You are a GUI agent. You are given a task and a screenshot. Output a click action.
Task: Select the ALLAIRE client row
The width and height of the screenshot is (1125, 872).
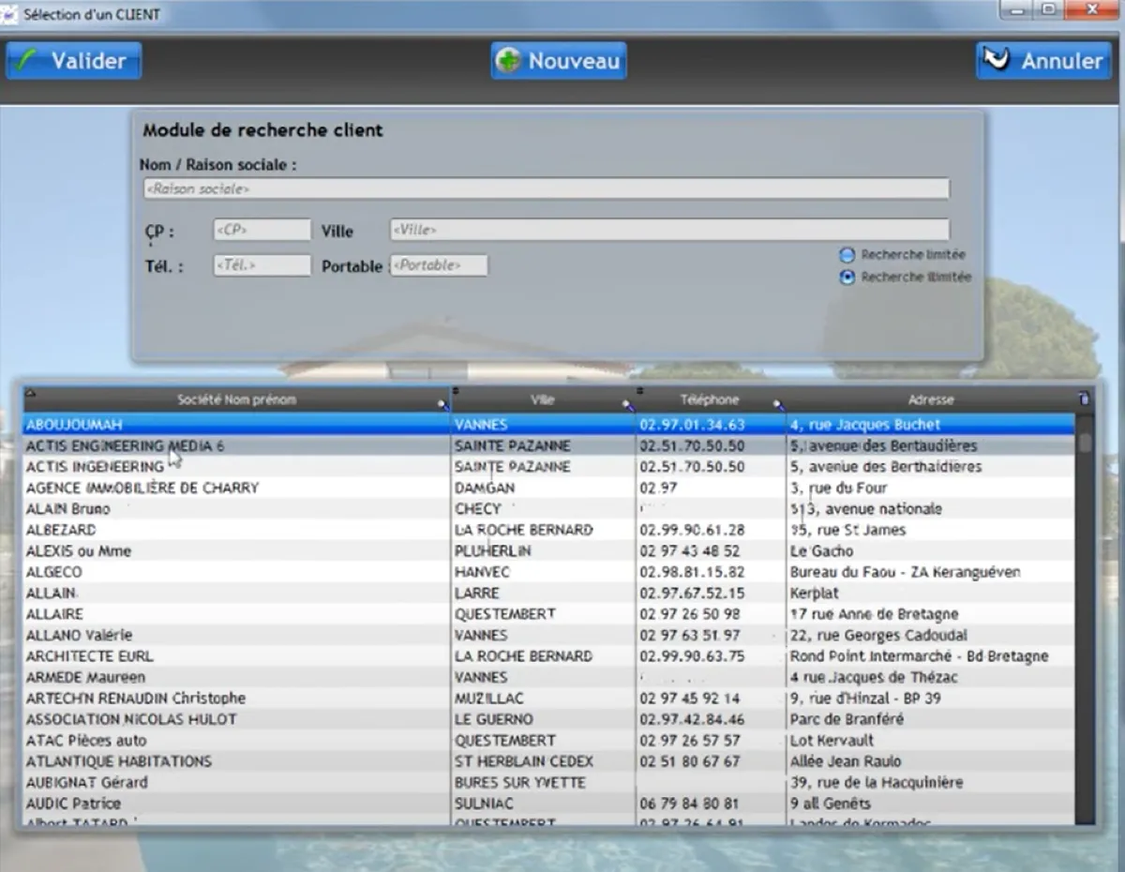tap(548, 614)
